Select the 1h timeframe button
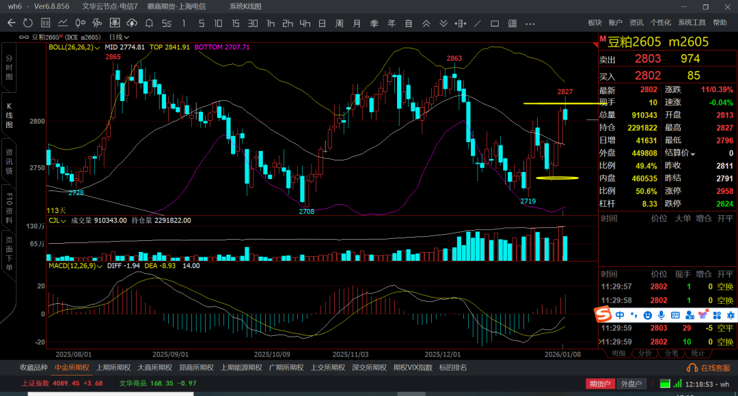The image size is (738, 396). [271, 23]
